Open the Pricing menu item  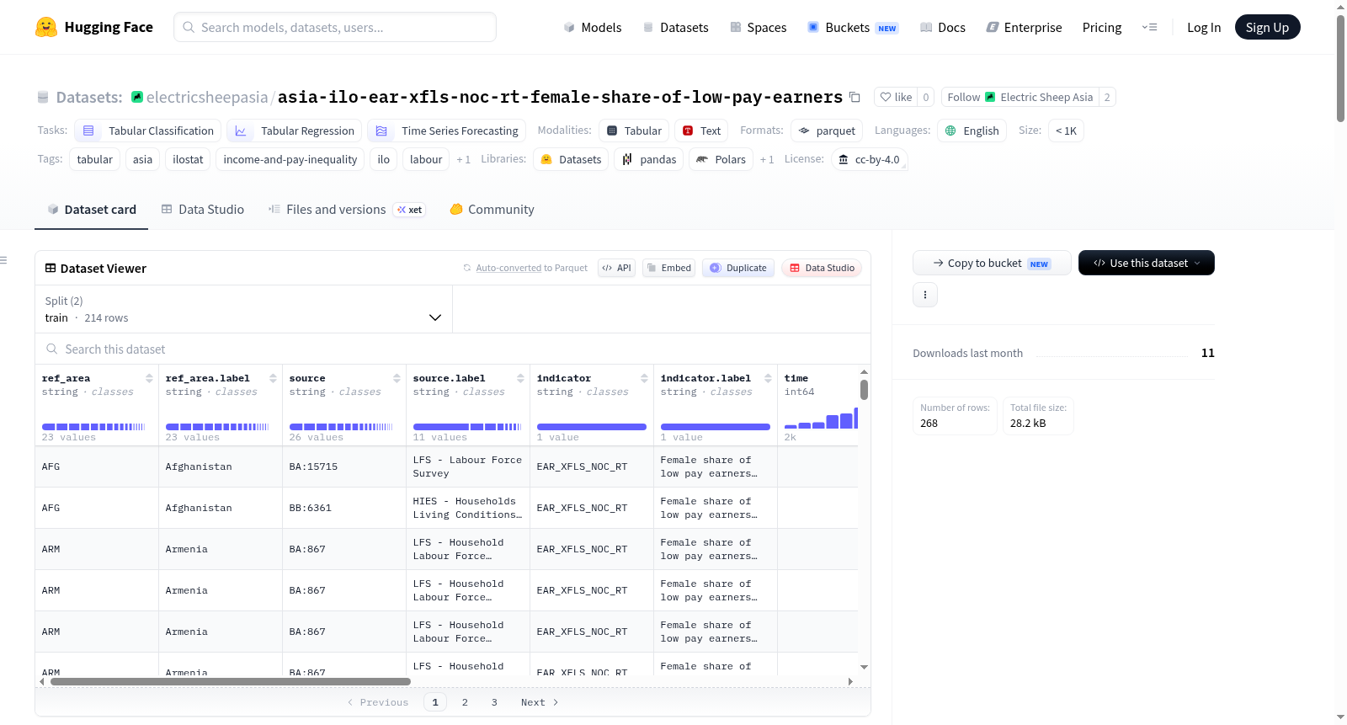tap(1102, 27)
